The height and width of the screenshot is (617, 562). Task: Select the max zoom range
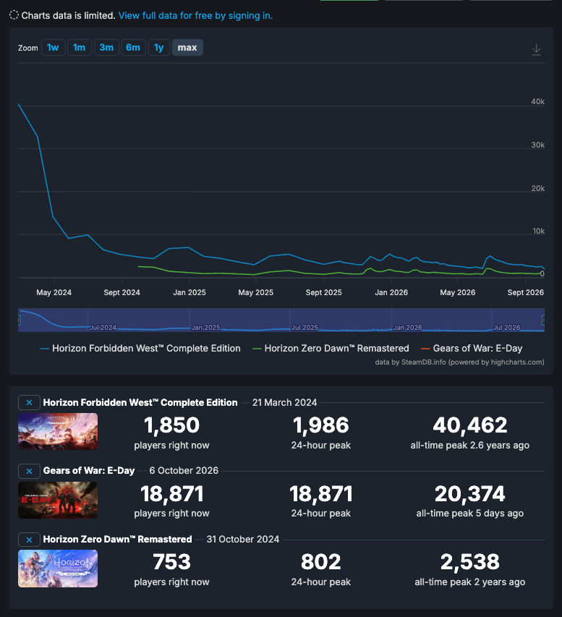[x=187, y=48]
